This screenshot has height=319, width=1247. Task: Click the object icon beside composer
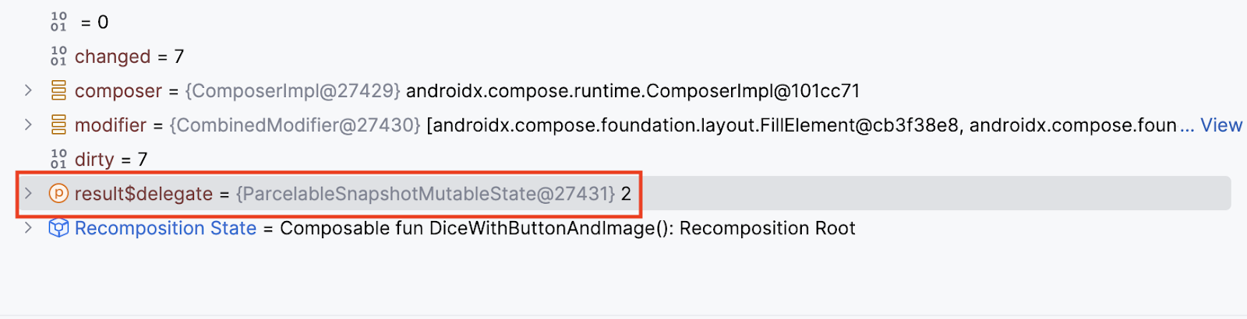tap(58, 91)
